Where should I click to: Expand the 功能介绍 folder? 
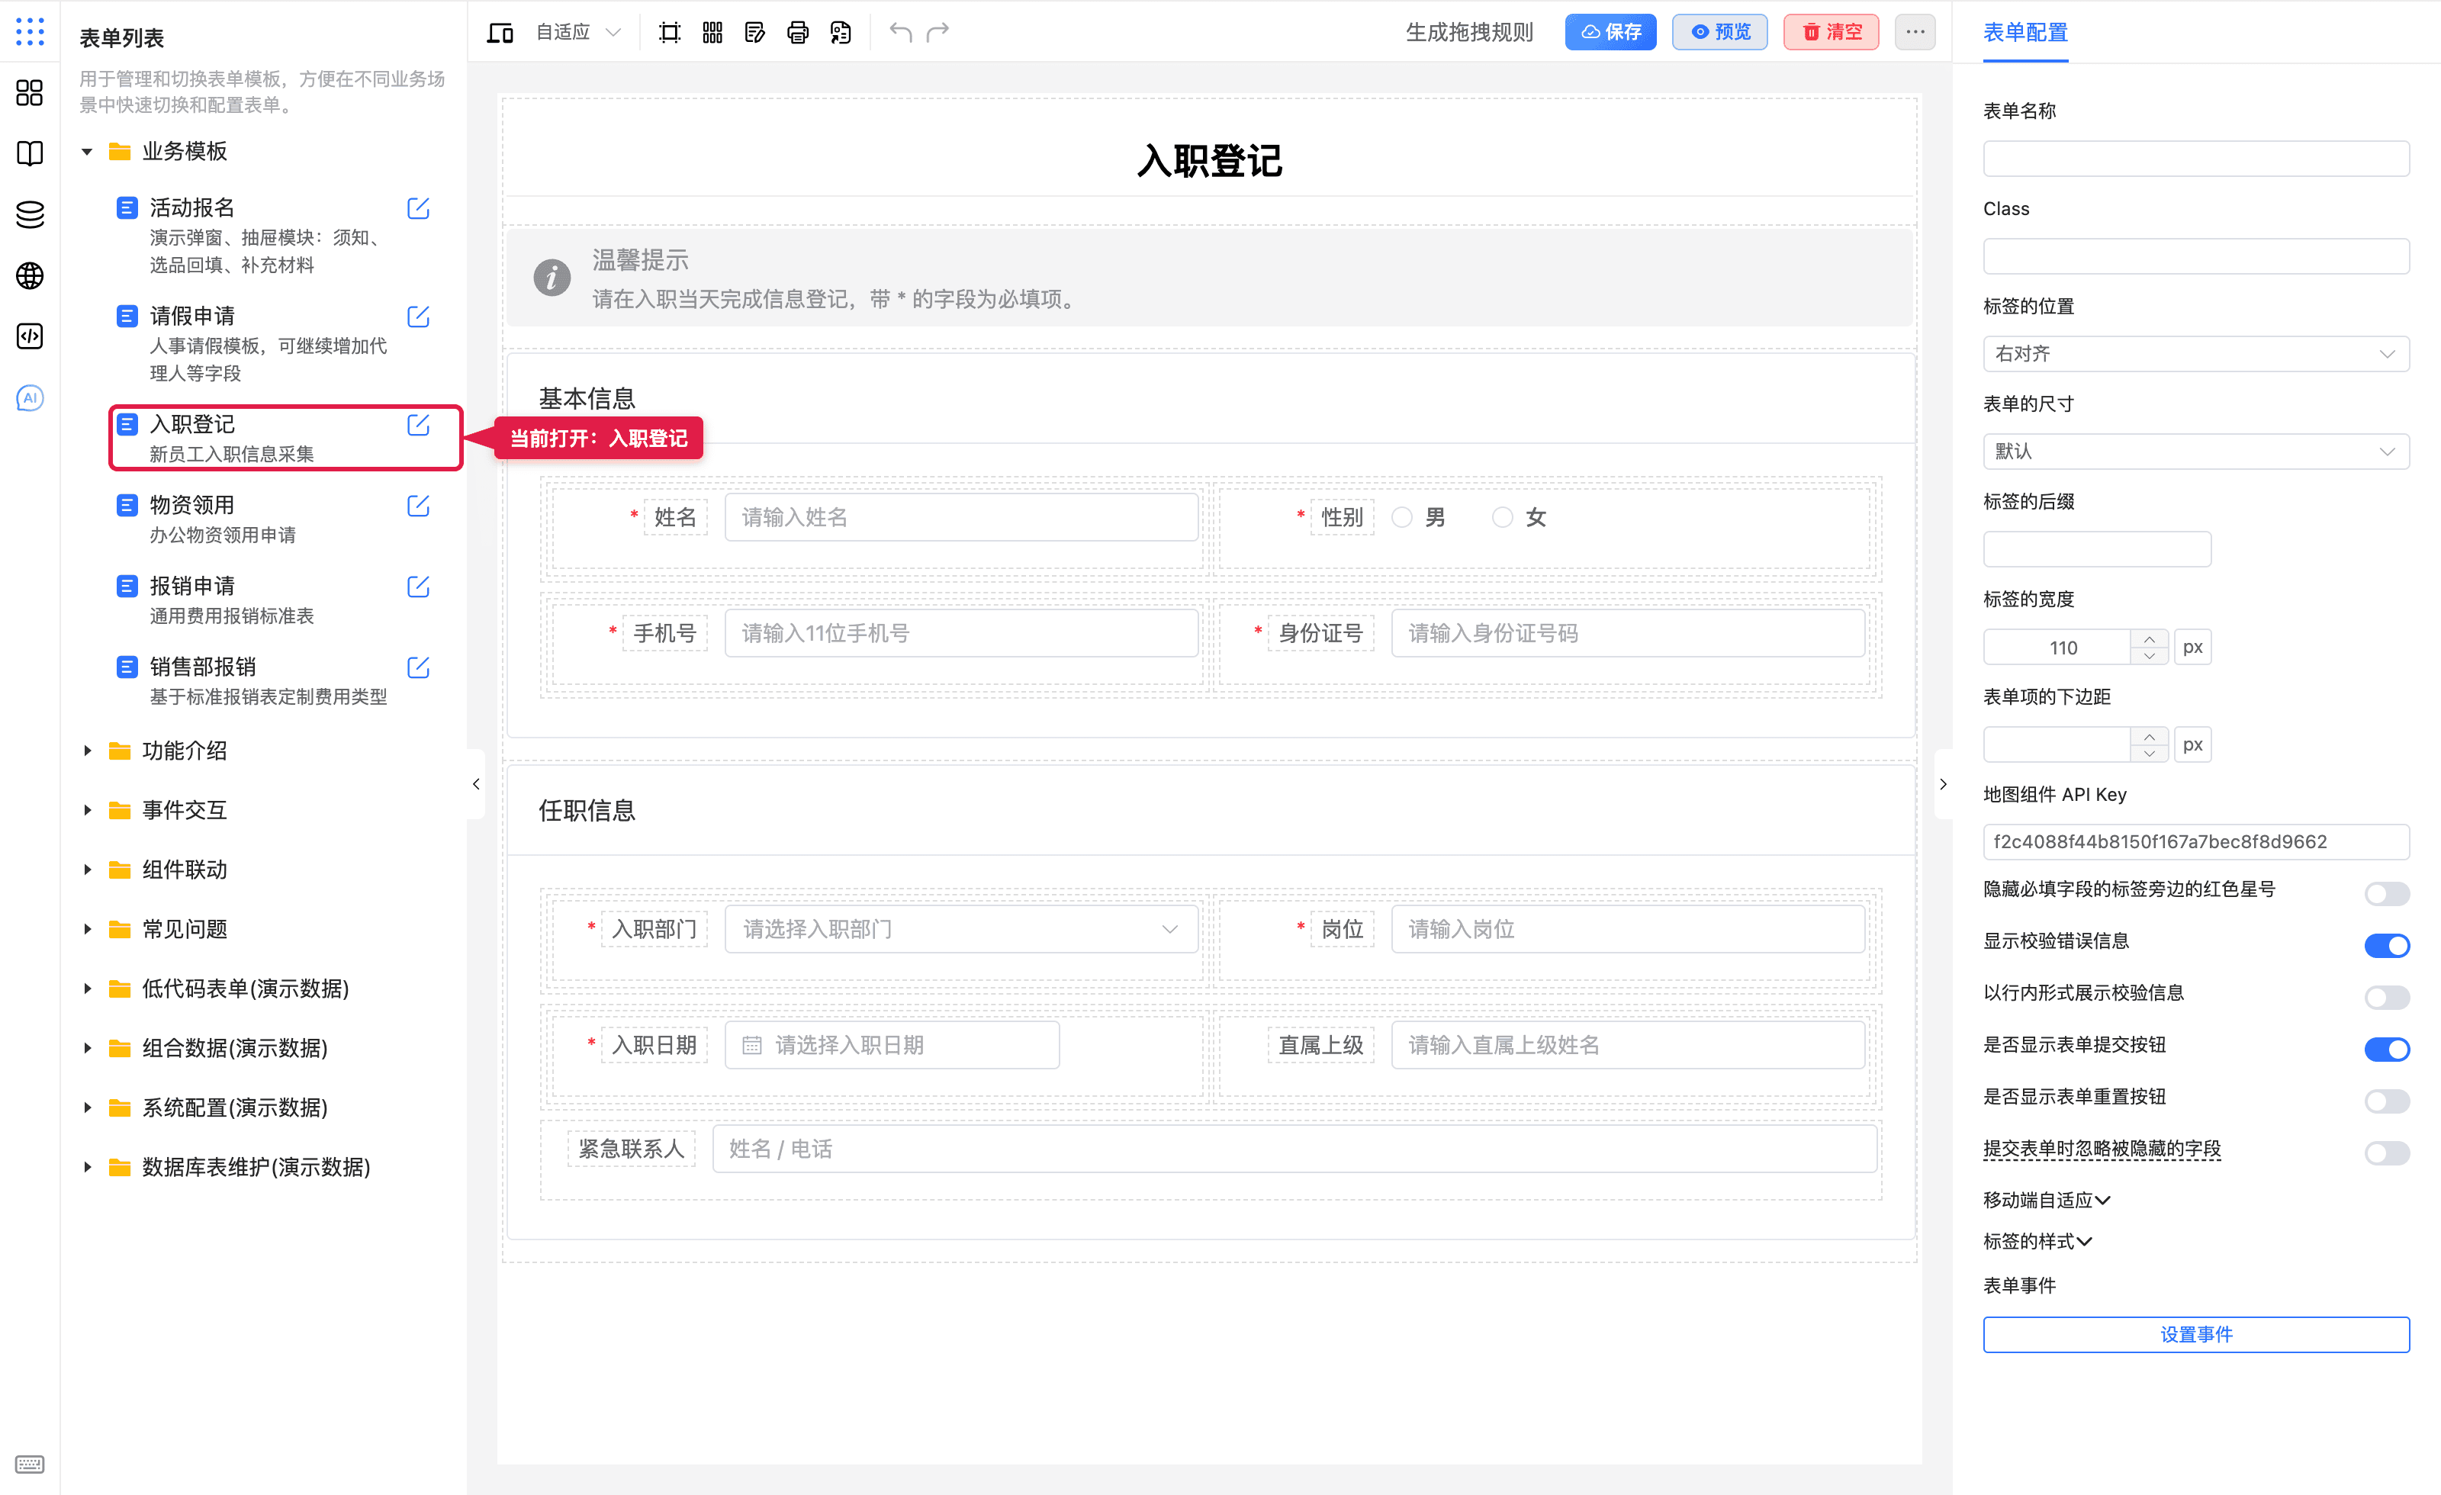87,751
